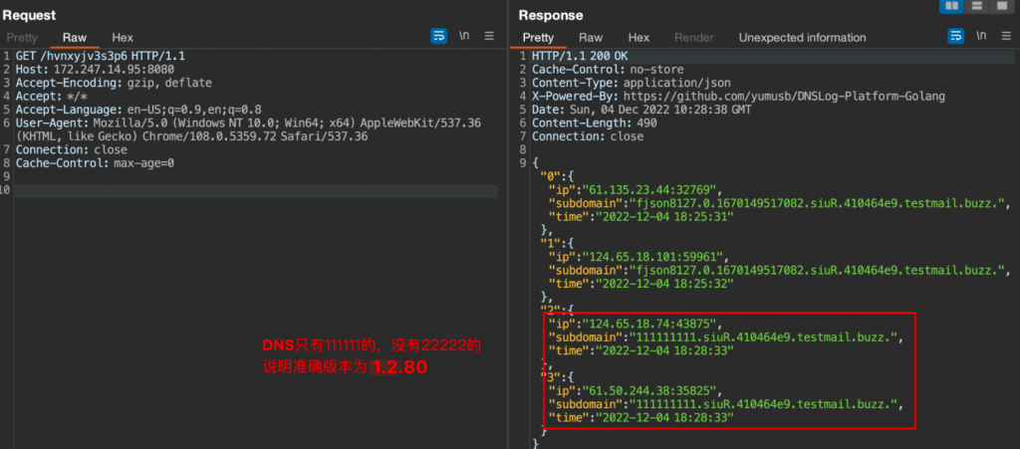Toggle word wrap in Response panel
1020x449 pixels.
coord(955,37)
